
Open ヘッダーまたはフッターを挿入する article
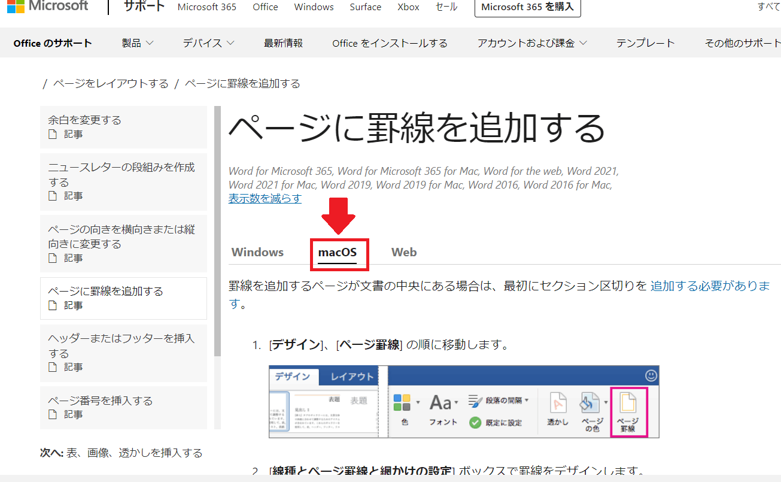click(123, 353)
